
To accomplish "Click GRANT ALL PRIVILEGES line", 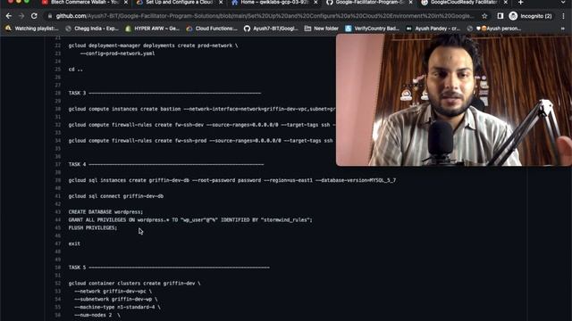I will pos(190,220).
